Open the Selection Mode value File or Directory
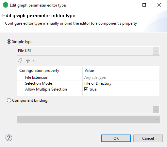The height and width of the screenshot is (147, 167). 98,83
